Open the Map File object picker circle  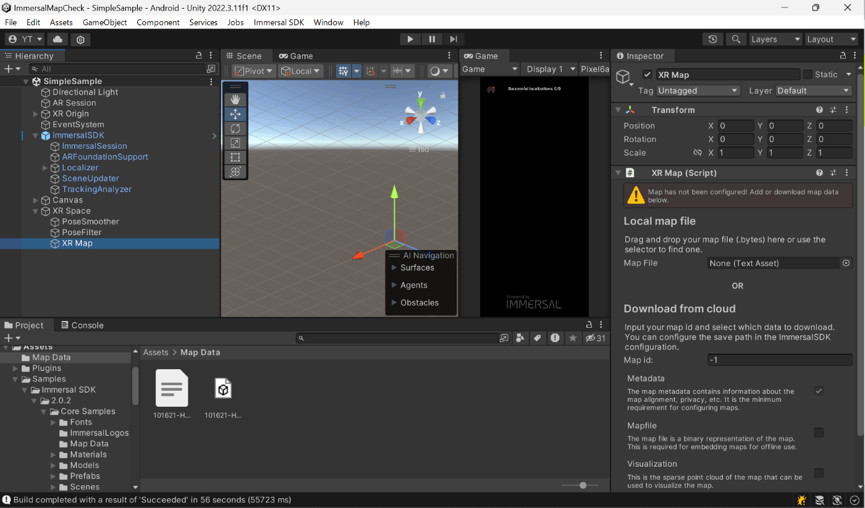pos(846,263)
